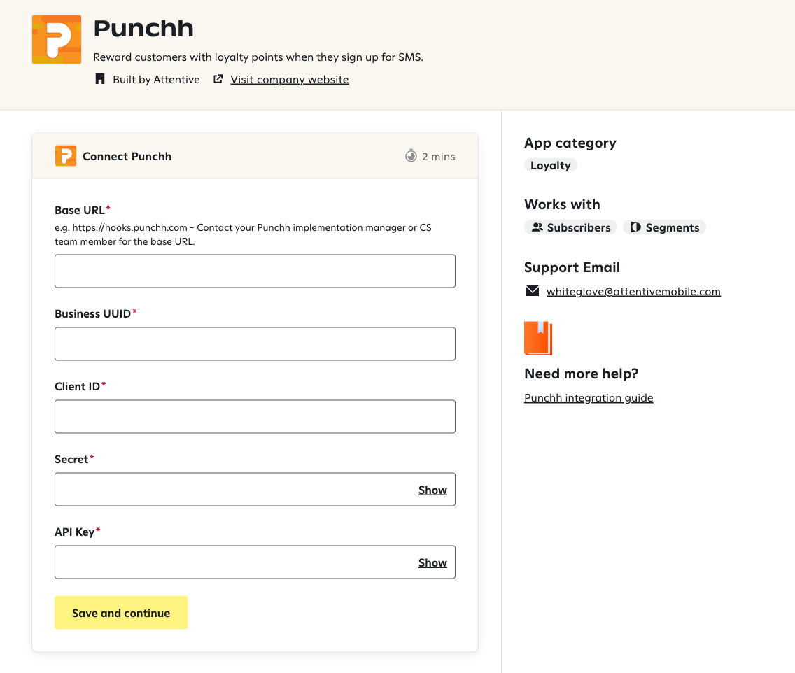Click the Support Email heading
The width and height of the screenshot is (795, 673).
(572, 267)
